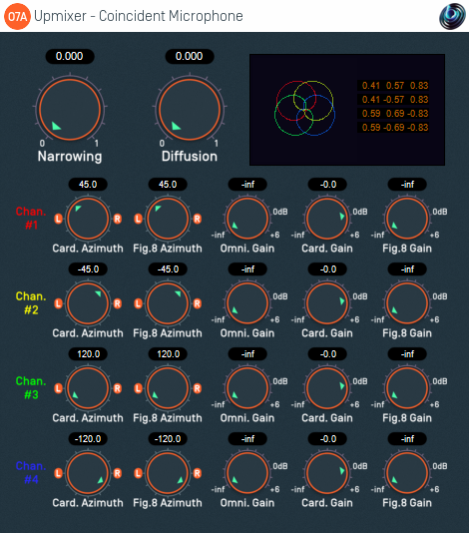Click Chan. #4 Card. Azimuth L marker
This screenshot has width=469, height=533.
[x=58, y=473]
